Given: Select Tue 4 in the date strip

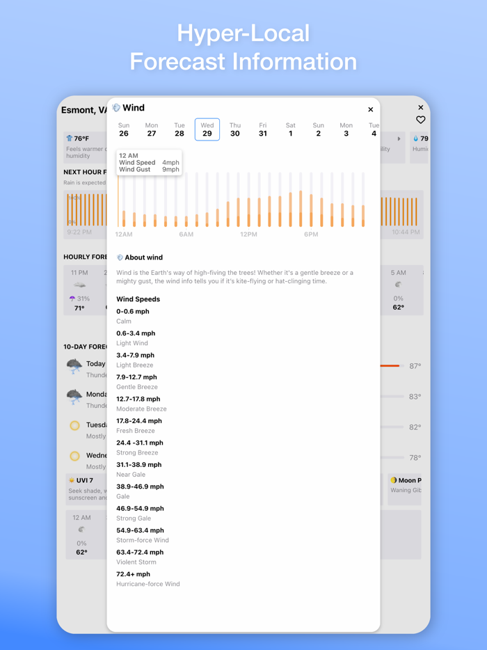Looking at the screenshot, I should point(374,129).
